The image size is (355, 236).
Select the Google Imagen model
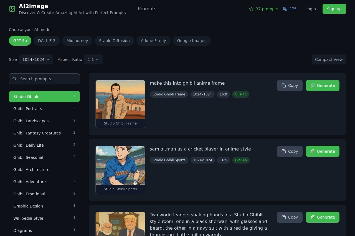pyautogui.click(x=192, y=41)
